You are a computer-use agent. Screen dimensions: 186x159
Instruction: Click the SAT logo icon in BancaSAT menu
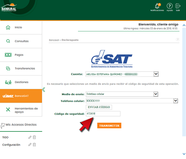(x=8, y=96)
